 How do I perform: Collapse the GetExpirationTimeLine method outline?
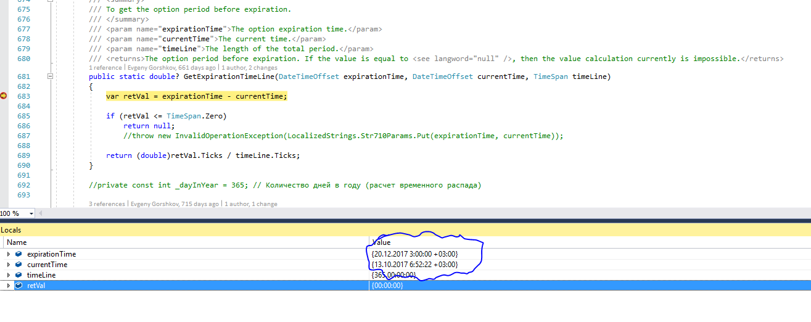click(51, 76)
